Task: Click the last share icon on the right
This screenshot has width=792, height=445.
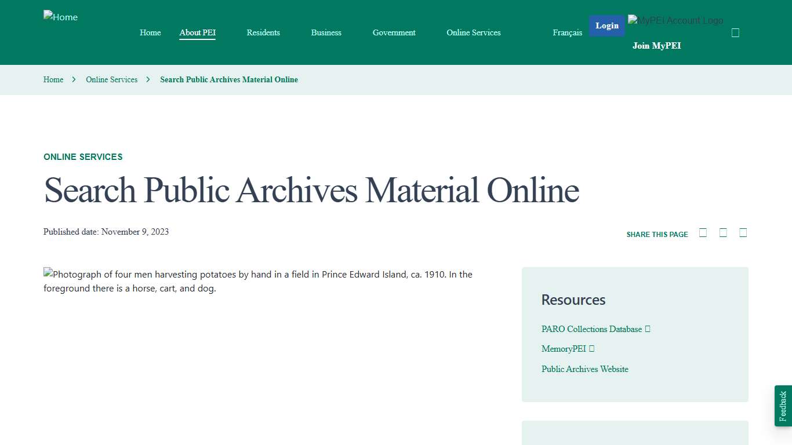Action: click(x=743, y=232)
